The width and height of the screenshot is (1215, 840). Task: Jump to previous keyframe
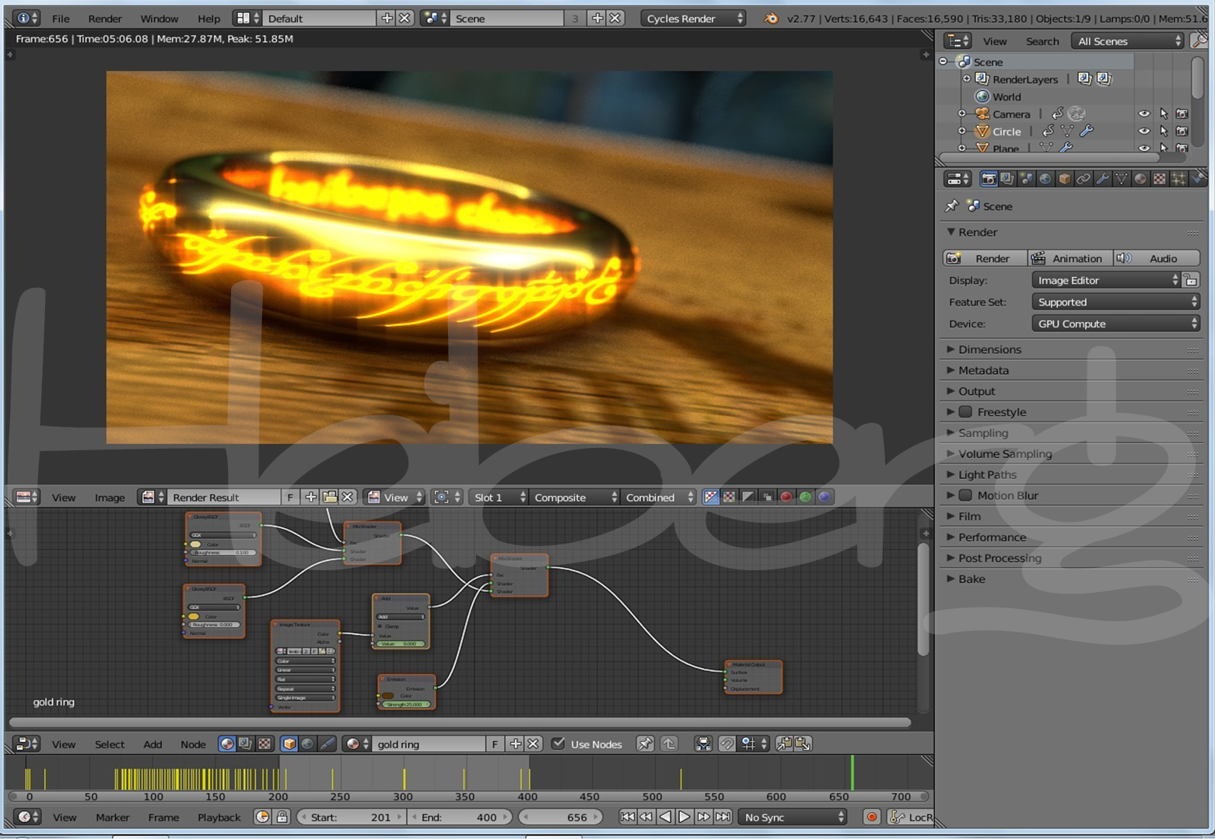point(646,817)
